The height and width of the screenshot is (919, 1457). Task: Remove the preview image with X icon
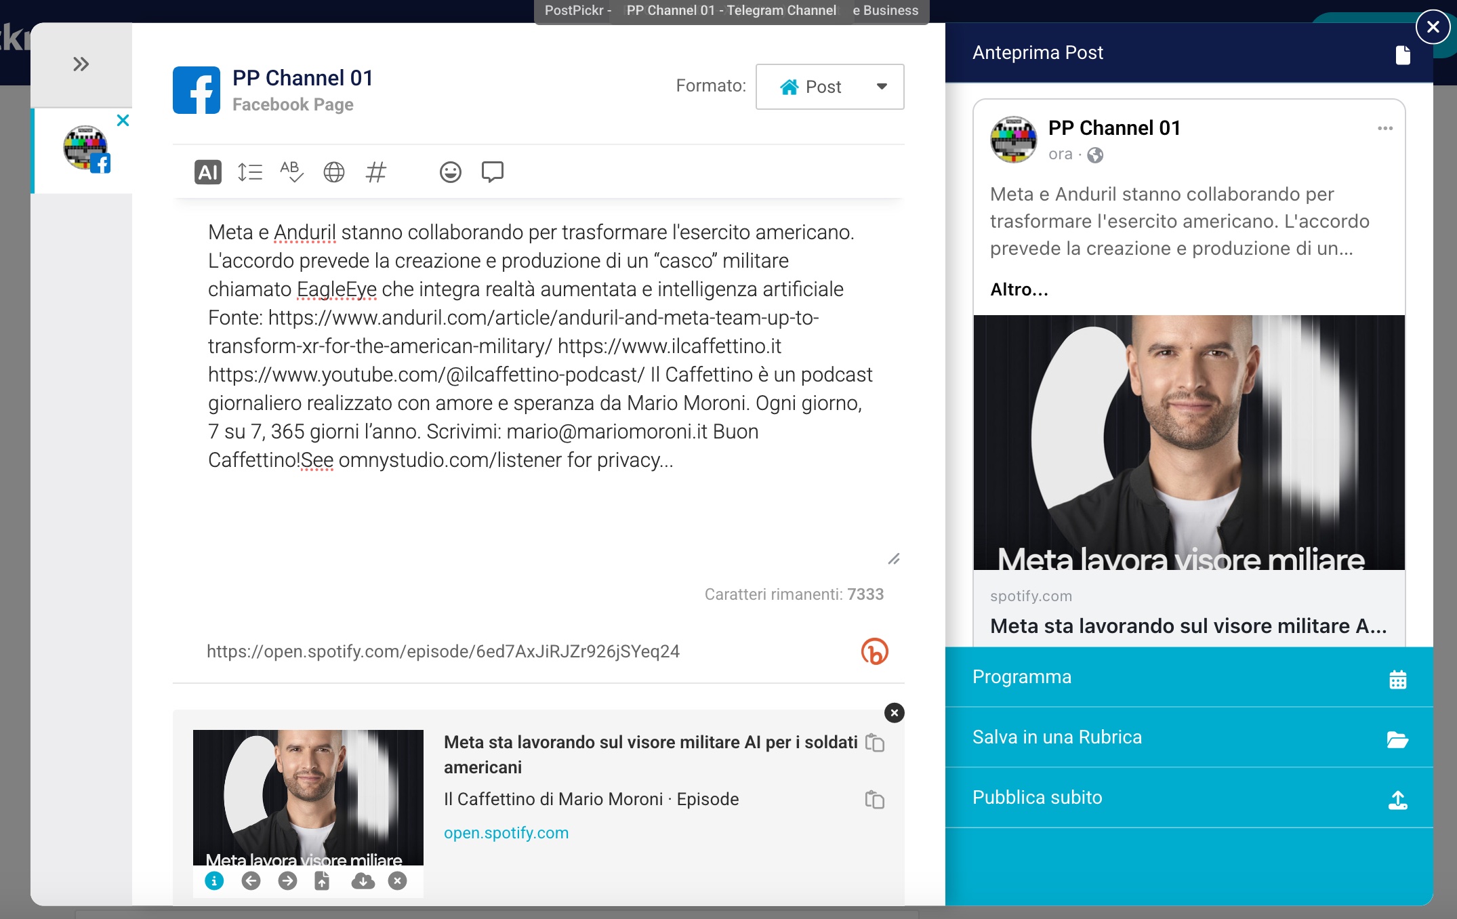click(398, 881)
